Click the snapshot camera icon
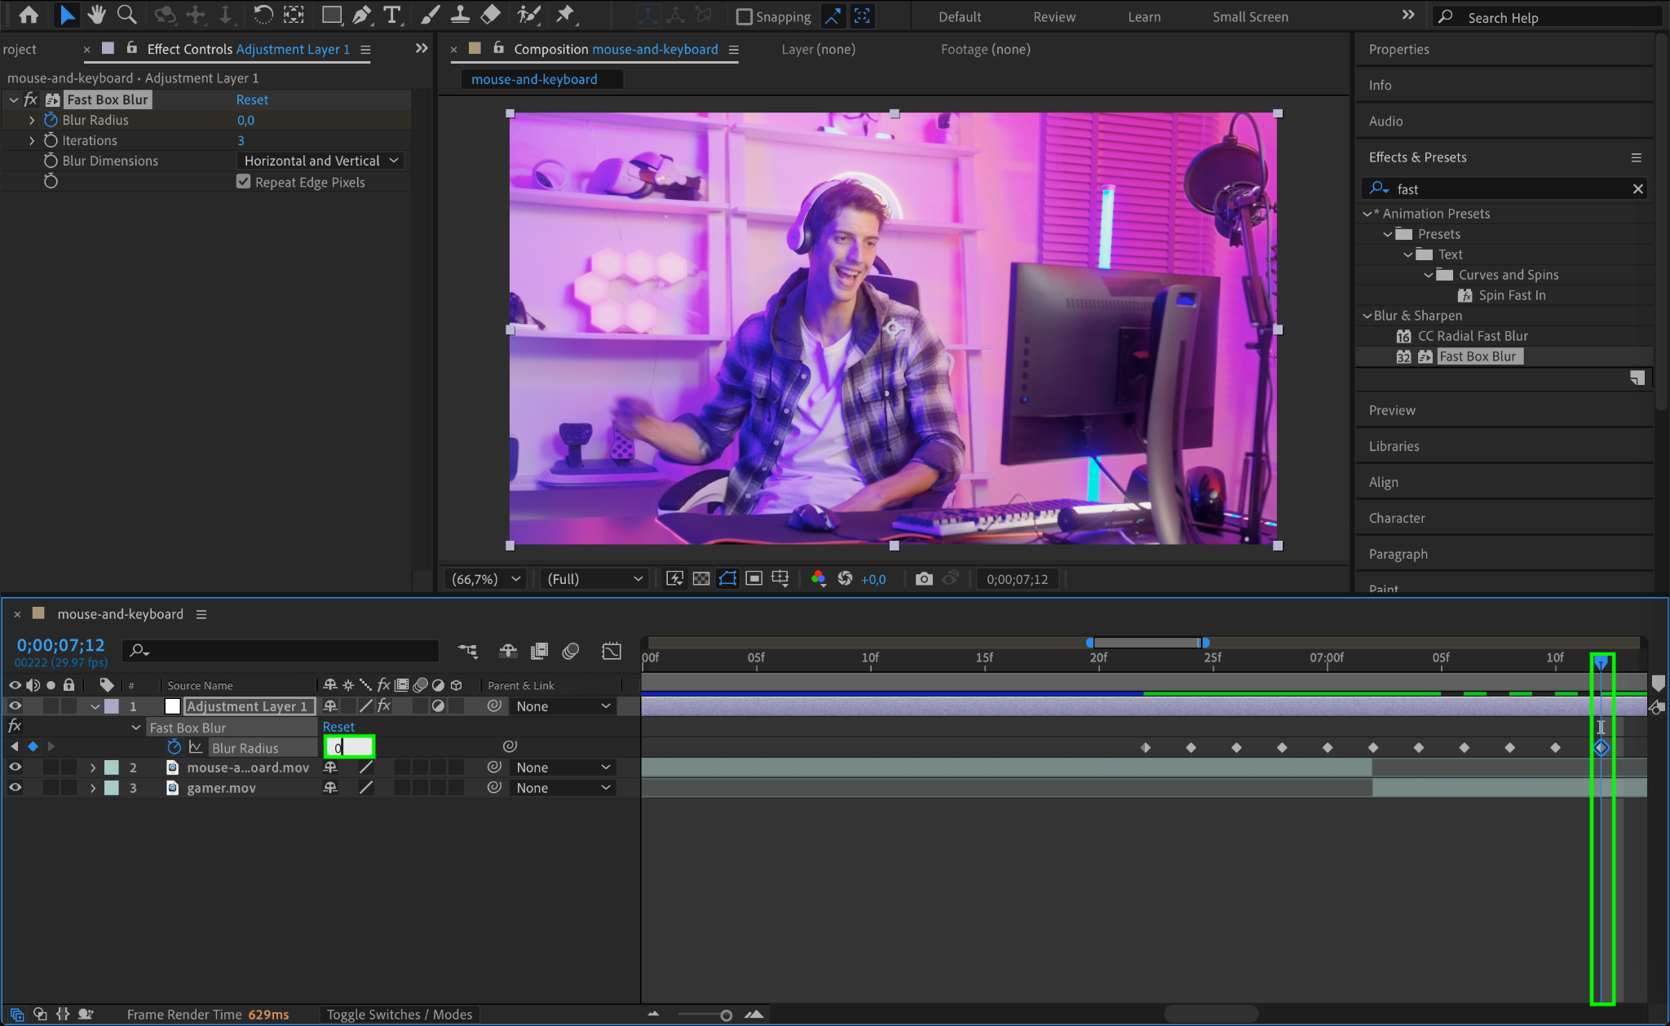This screenshot has height=1026, width=1670. click(x=923, y=579)
